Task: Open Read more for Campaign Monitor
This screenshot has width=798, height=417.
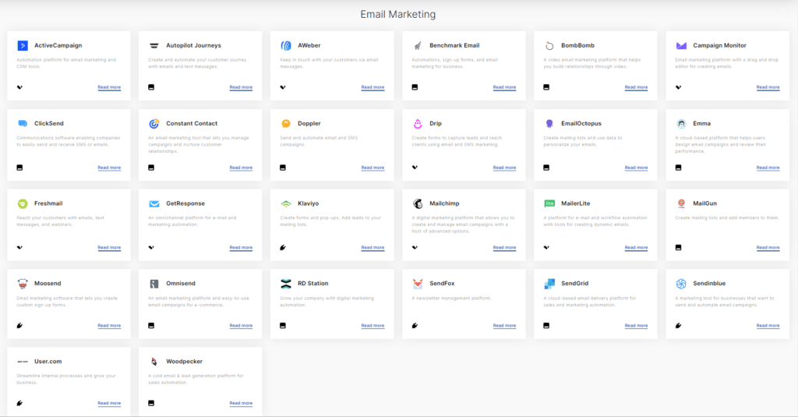Action: point(768,87)
